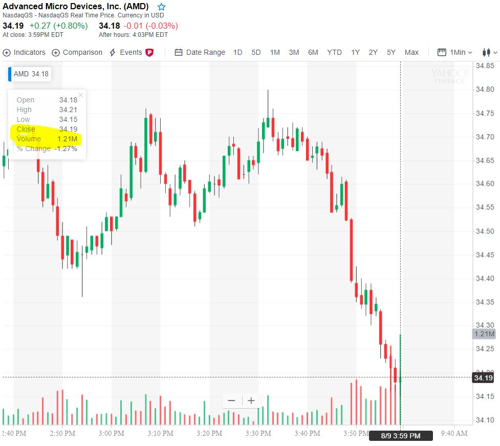Click the AMD 34.18 series label
The image size is (500, 446).
[x=30, y=74]
